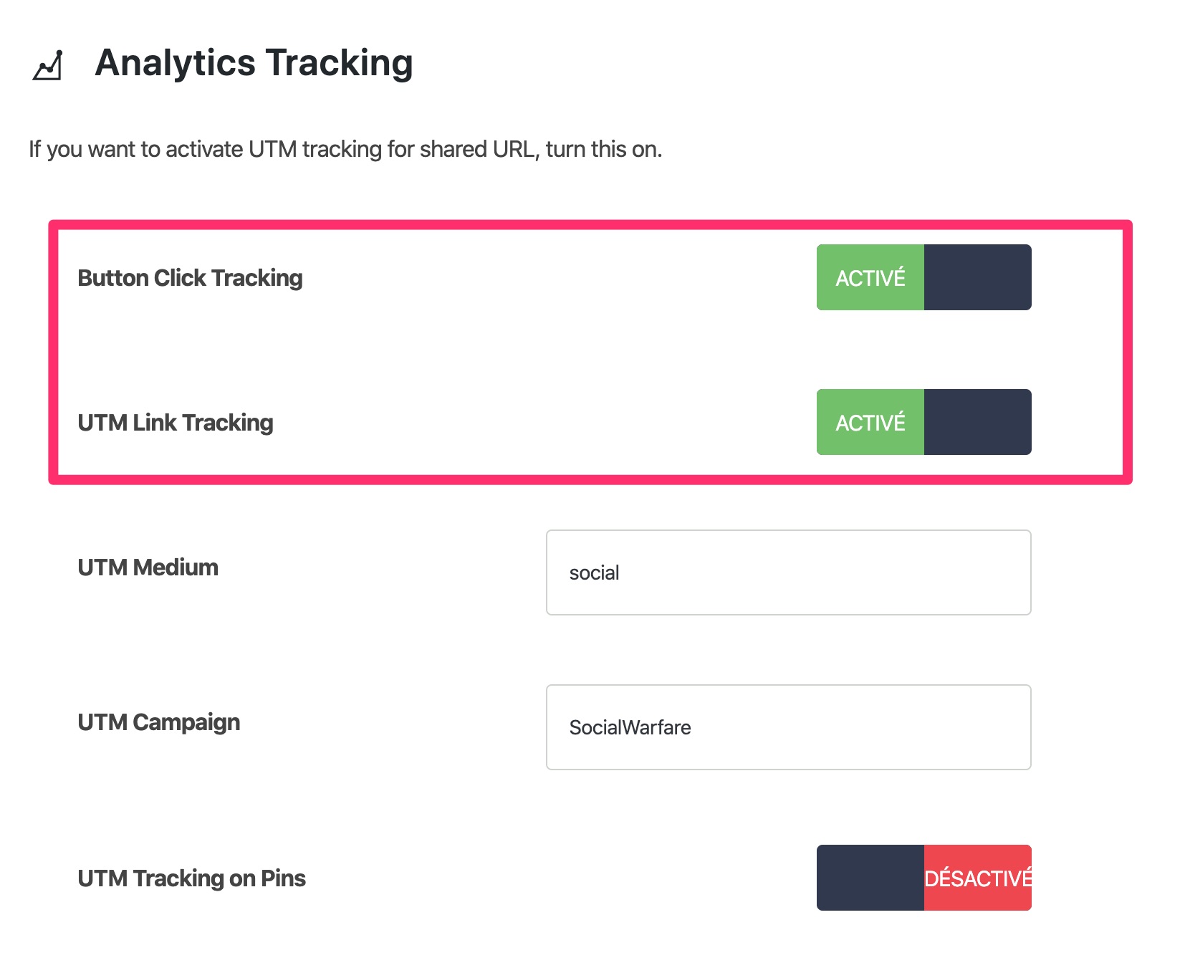Click green ACTIVÉ on UTM Link Tracking
Viewport: 1185px width, 973px height.
pyautogui.click(x=870, y=423)
